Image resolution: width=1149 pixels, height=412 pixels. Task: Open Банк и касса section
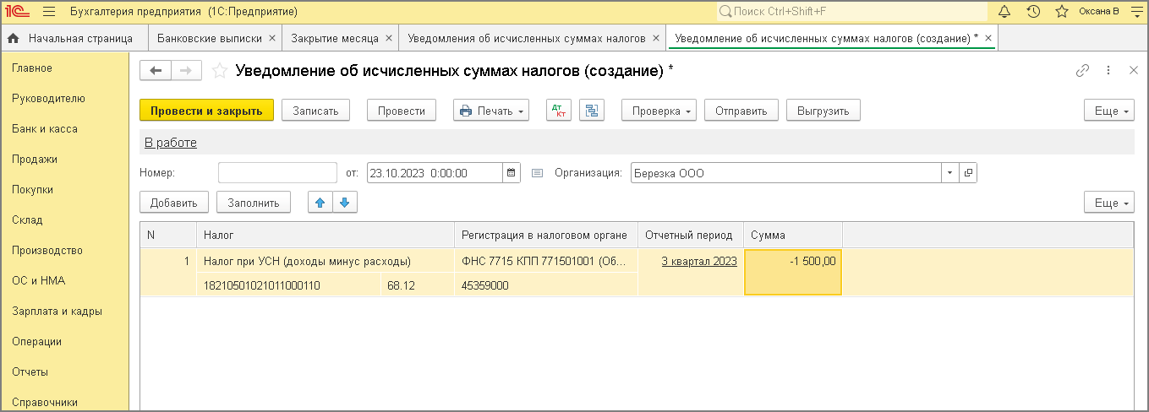45,129
